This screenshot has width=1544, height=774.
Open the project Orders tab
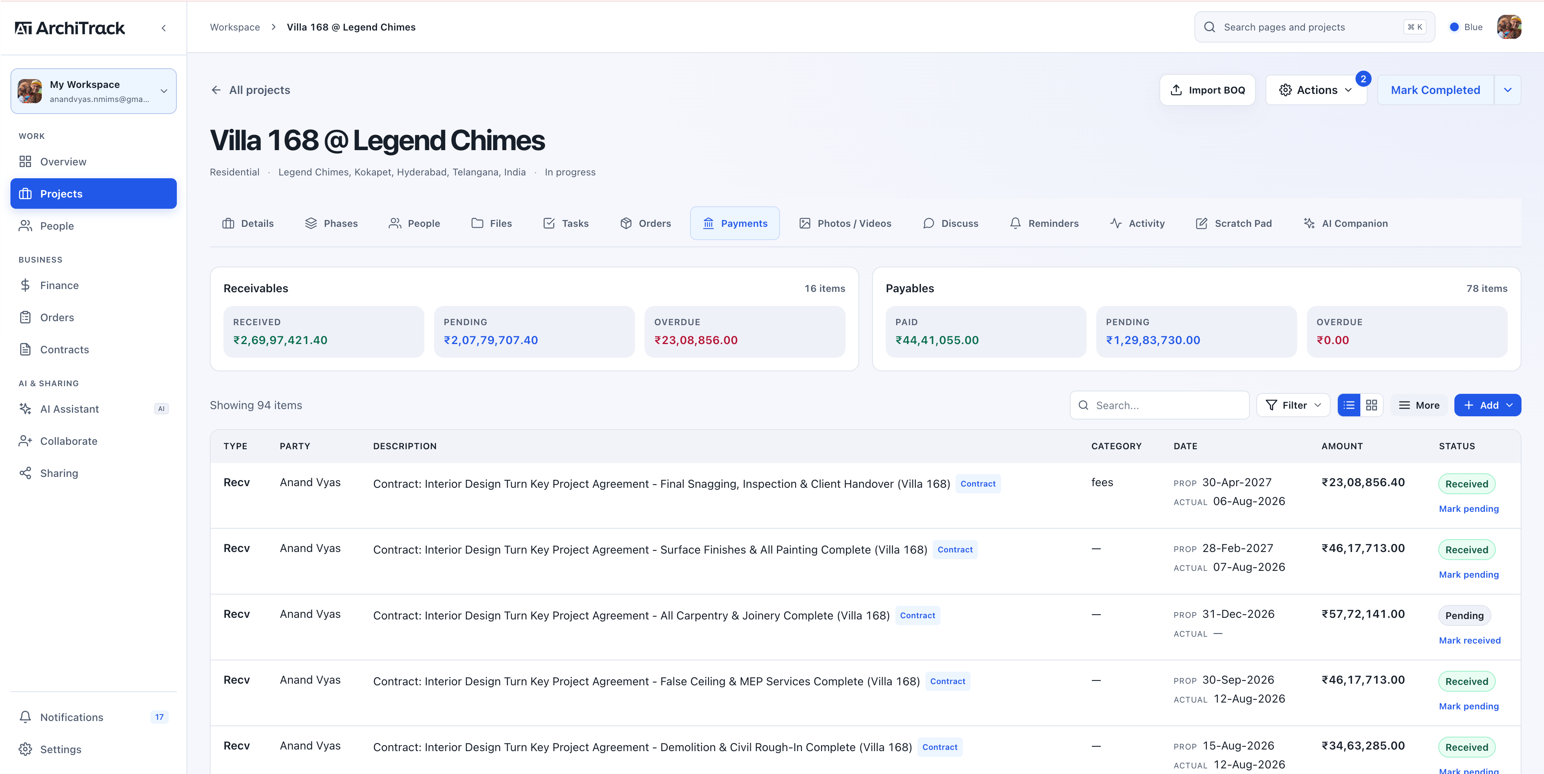(x=645, y=223)
